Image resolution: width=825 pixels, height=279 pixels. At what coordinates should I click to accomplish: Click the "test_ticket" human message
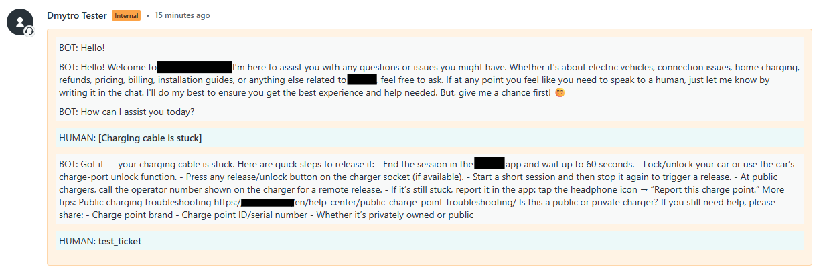[120, 241]
